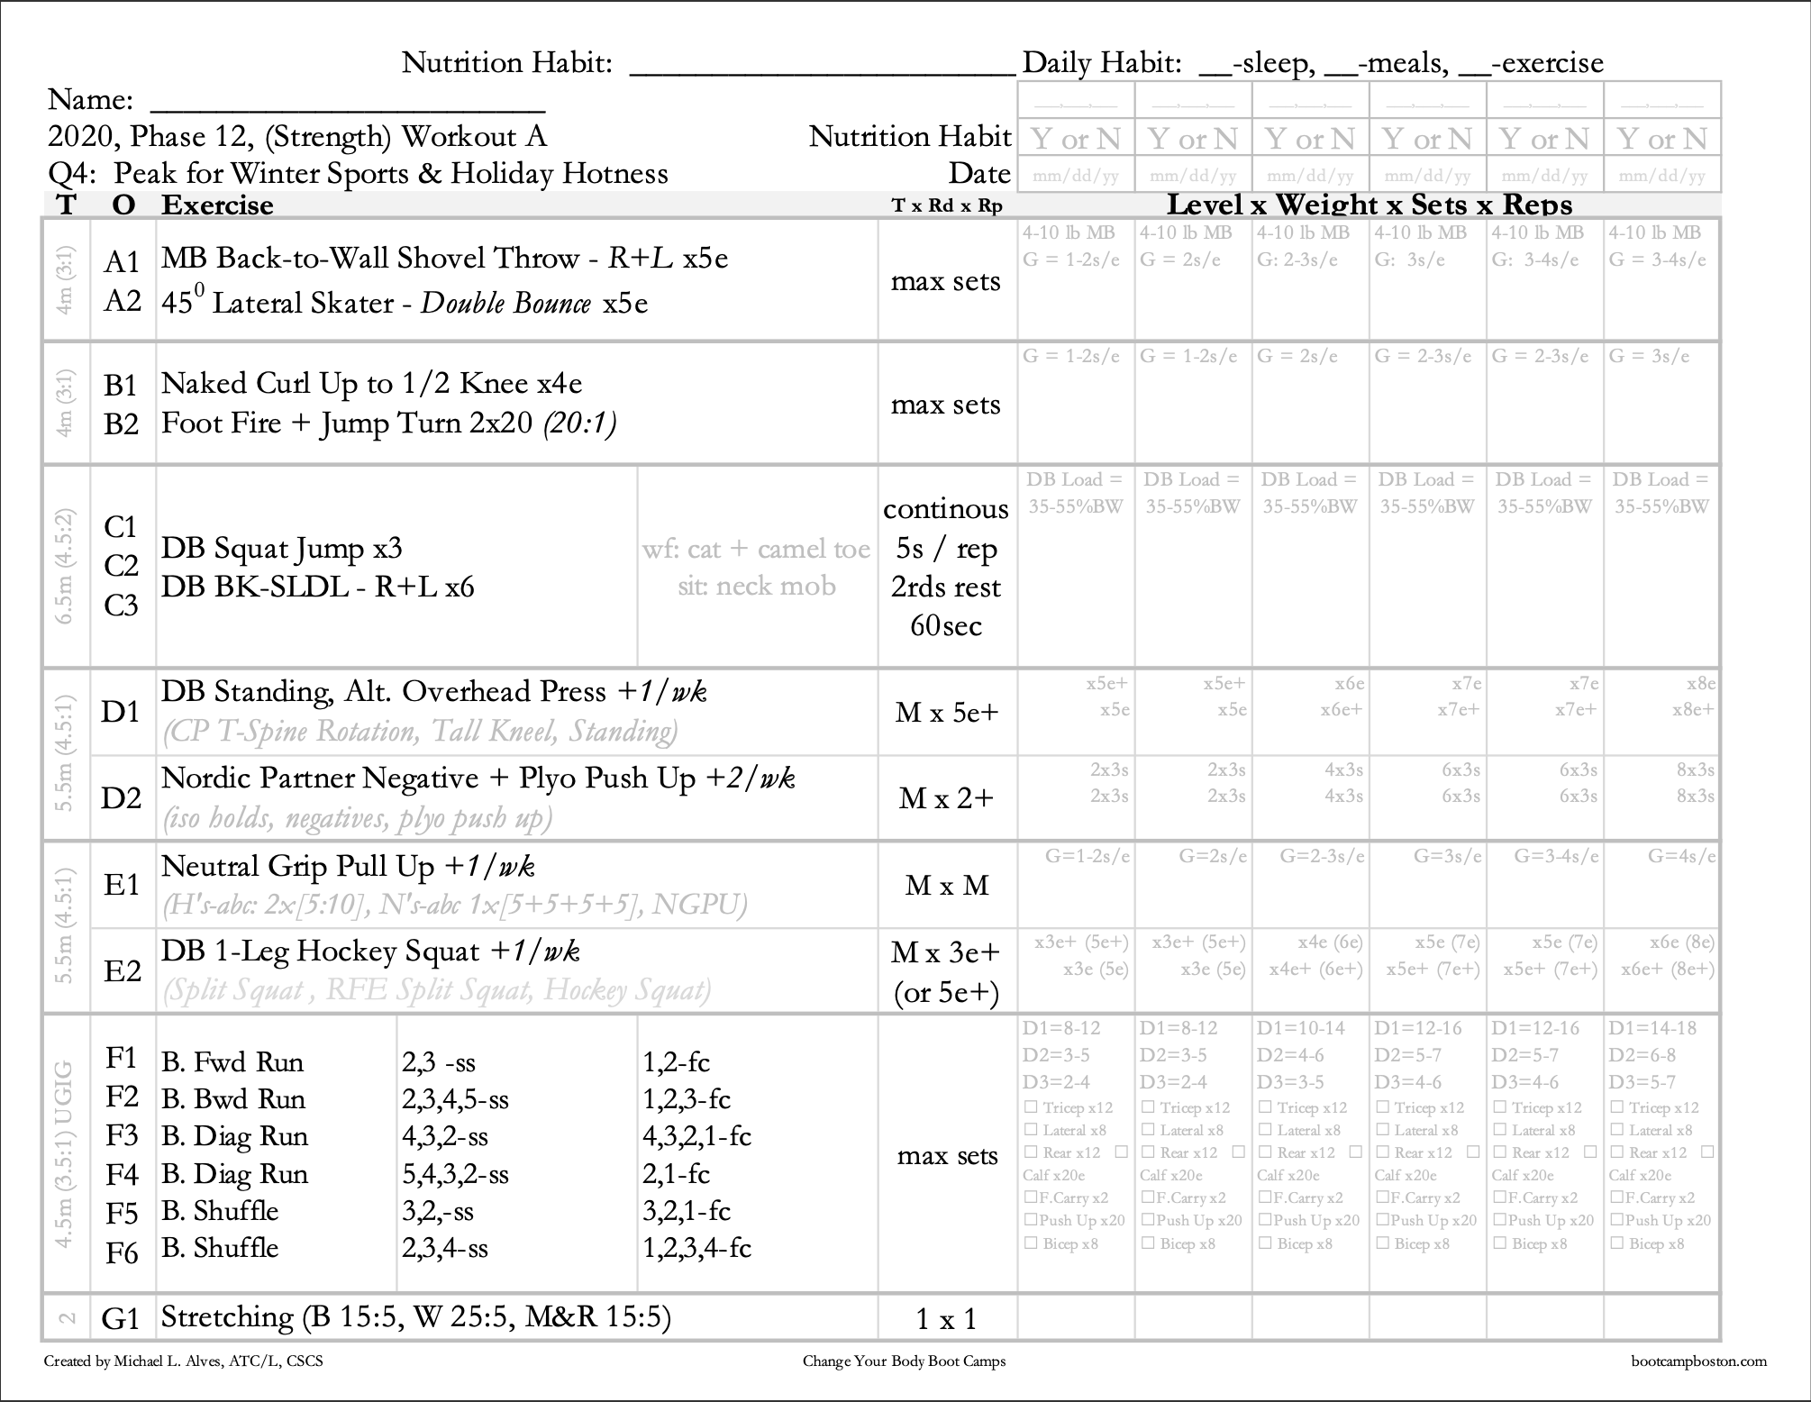Select 'DB 1-Leg Hockey Squat +1/wk'
Viewport: 1811px width, 1402px height.
tap(369, 952)
